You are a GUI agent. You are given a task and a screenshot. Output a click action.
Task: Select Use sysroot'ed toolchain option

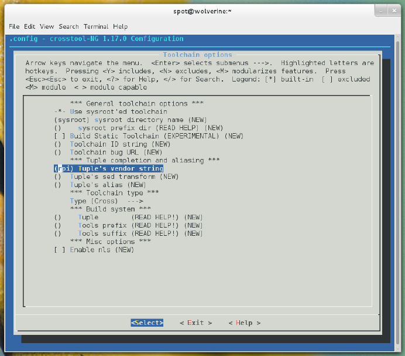(x=111, y=111)
